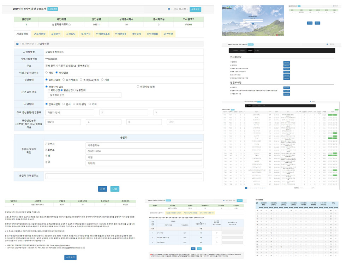
Task: Click the 응답자 이메일주소 input field
Action: [123, 176]
